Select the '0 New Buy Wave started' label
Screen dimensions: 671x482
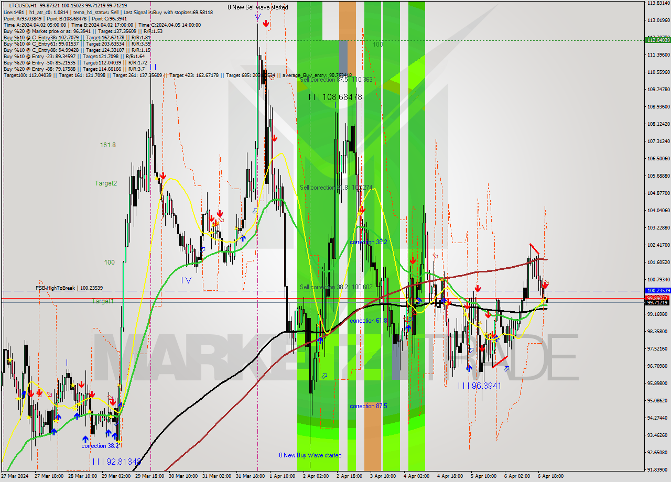(x=310, y=455)
